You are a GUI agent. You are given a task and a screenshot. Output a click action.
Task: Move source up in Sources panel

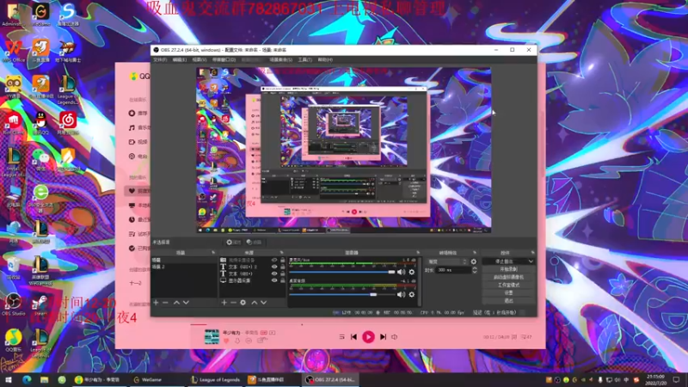point(254,303)
